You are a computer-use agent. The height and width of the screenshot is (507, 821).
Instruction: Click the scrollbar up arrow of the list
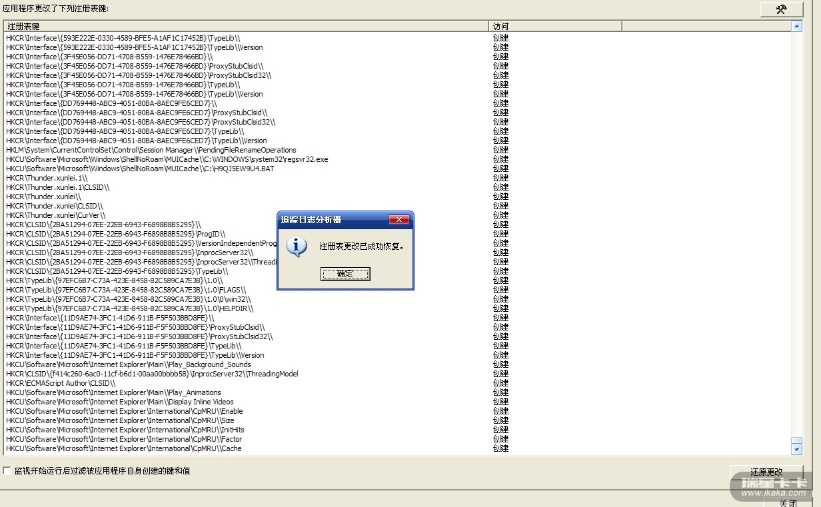pos(796,26)
